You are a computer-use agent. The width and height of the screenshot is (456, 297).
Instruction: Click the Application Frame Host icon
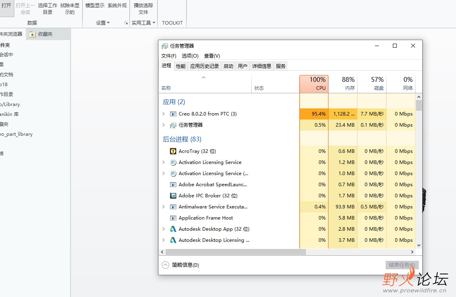tap(173, 218)
